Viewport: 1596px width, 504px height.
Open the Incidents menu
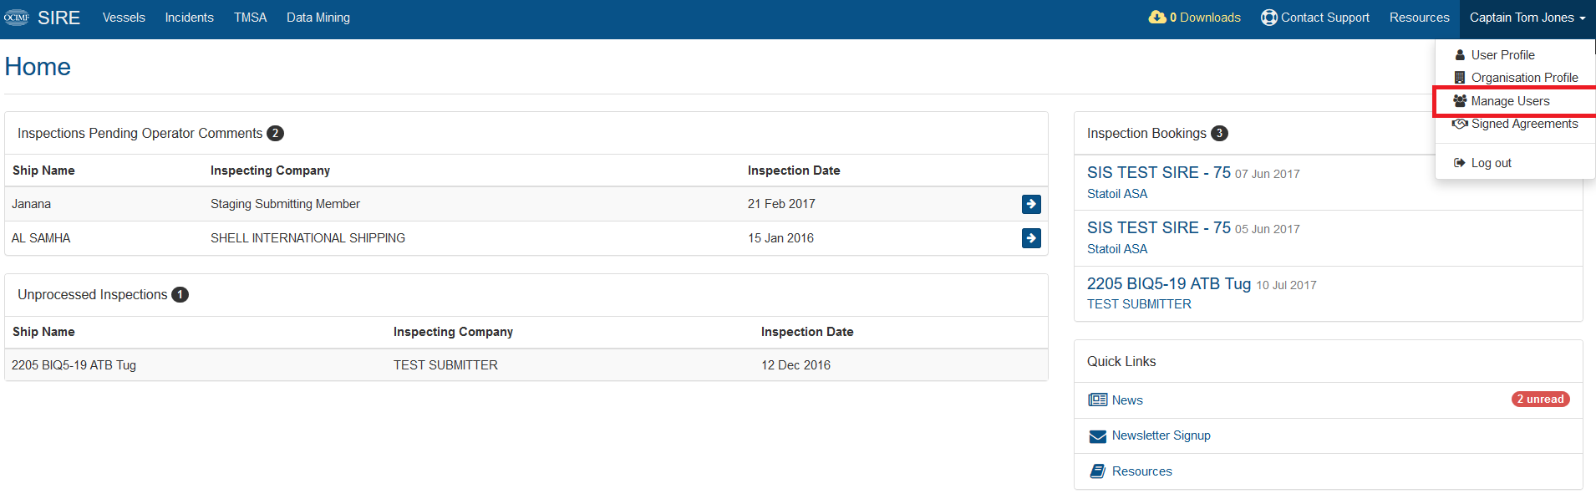(189, 18)
